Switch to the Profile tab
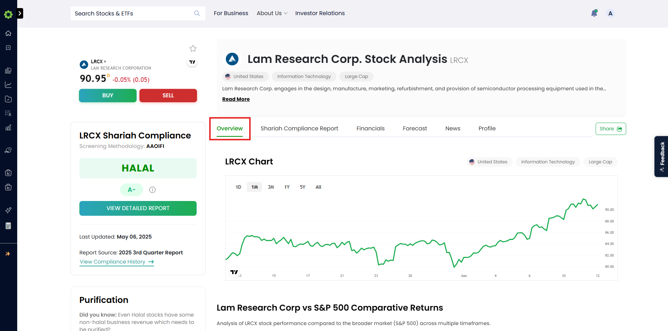The height and width of the screenshot is (331, 668). tap(487, 129)
